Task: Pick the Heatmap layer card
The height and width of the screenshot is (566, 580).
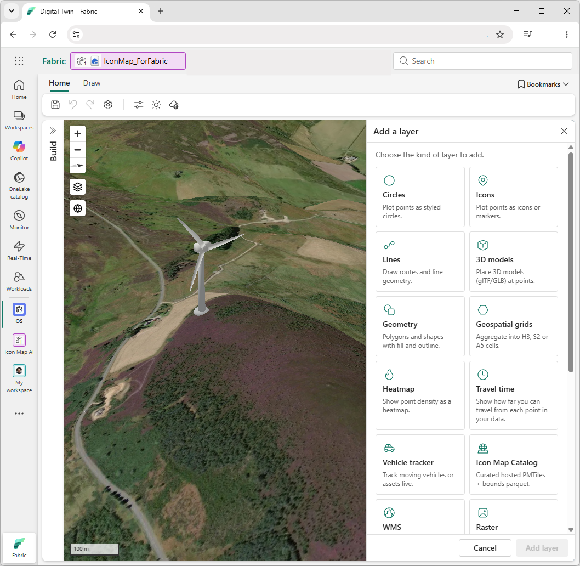Action: coord(420,395)
